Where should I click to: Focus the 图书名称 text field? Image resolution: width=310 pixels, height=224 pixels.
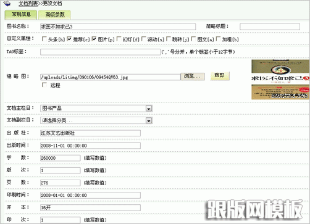click(x=118, y=27)
